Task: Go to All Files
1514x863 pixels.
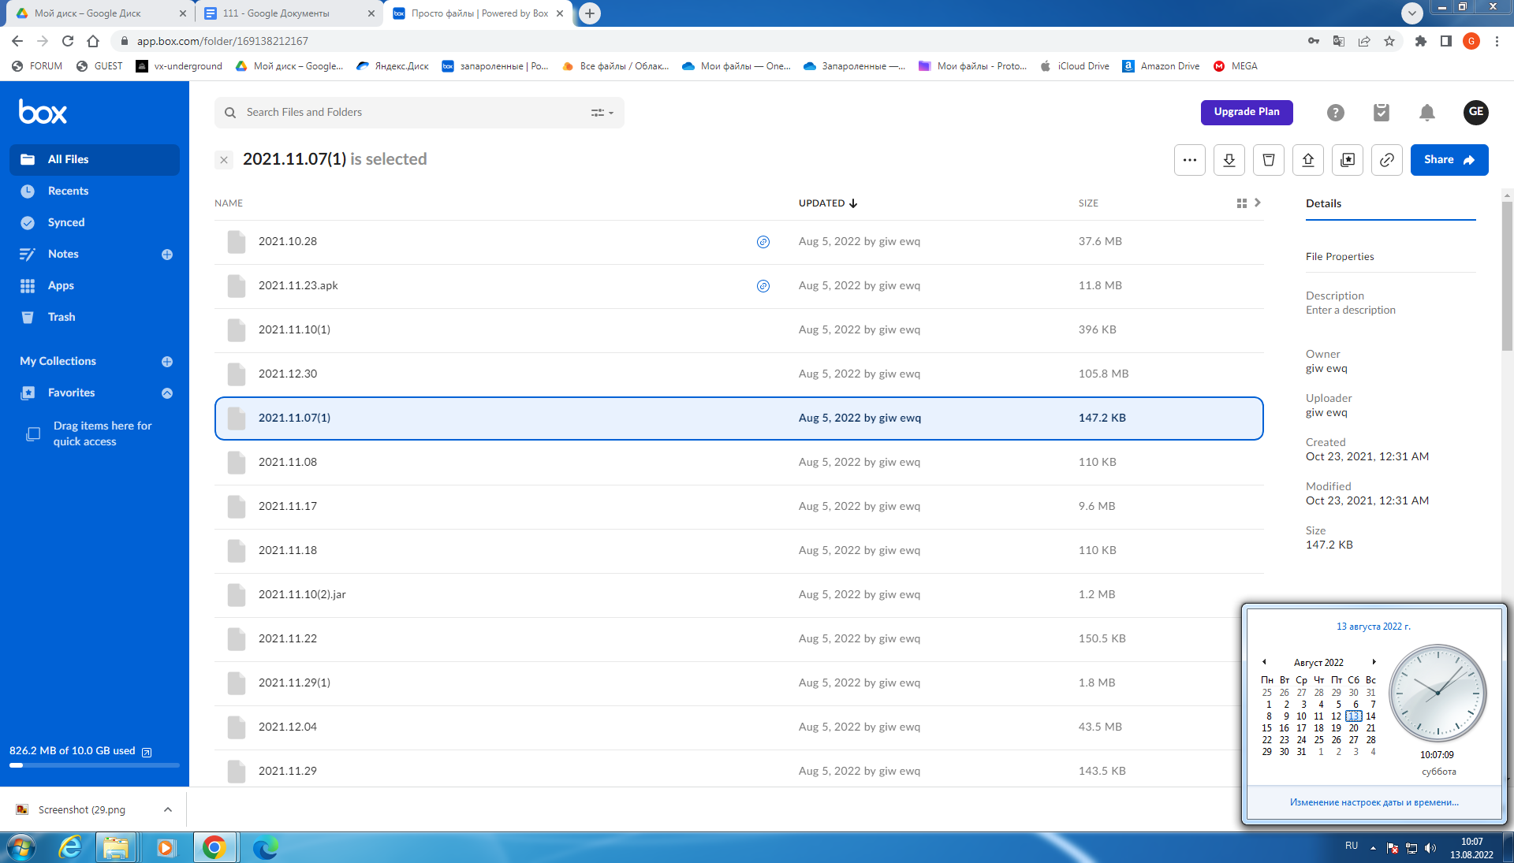Action: pos(95,159)
